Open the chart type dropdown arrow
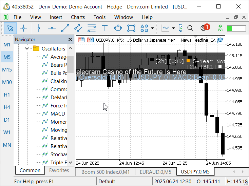Image resolution: width=249 pixels, height=186 pixels. pyautogui.click(x=173, y=28)
